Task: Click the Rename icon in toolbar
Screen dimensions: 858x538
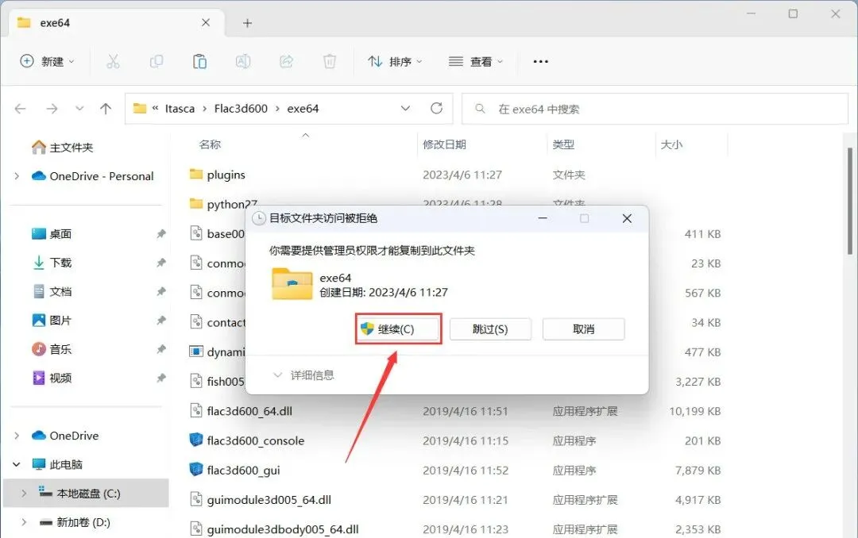Action: click(x=243, y=61)
